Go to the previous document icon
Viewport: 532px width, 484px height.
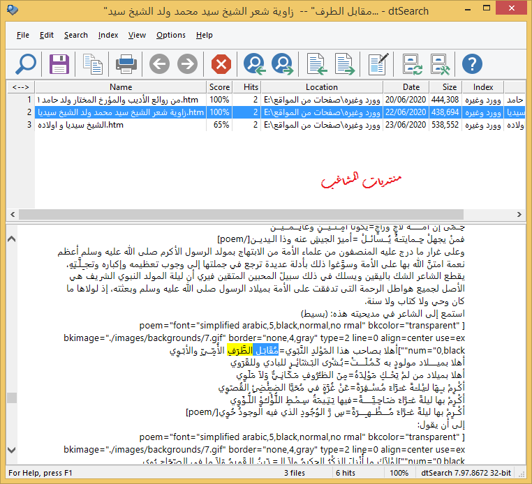coord(318,65)
